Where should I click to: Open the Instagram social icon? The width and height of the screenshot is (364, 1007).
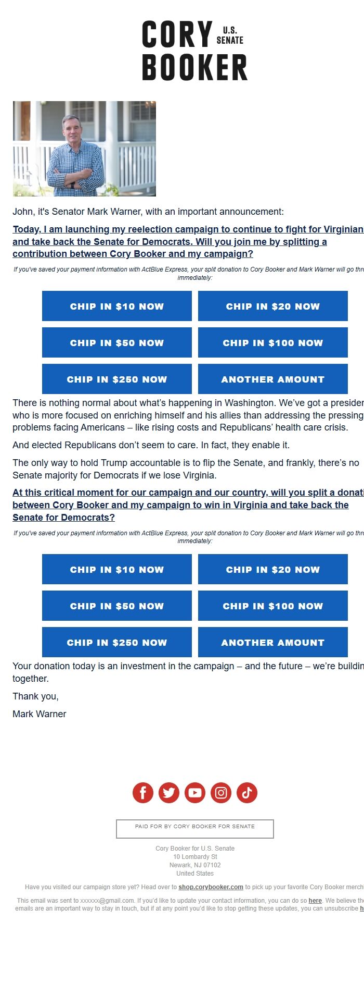tap(221, 793)
